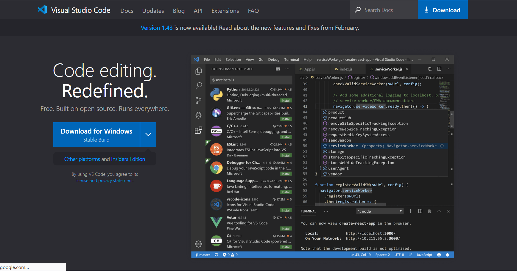
Task: Split the terminal panel icon
Action: tap(420, 211)
